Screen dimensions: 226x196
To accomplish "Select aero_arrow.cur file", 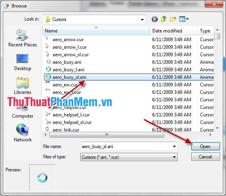I will (x=68, y=40).
